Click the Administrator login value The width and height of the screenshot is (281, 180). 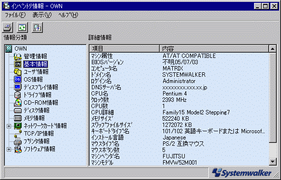(x=179, y=81)
